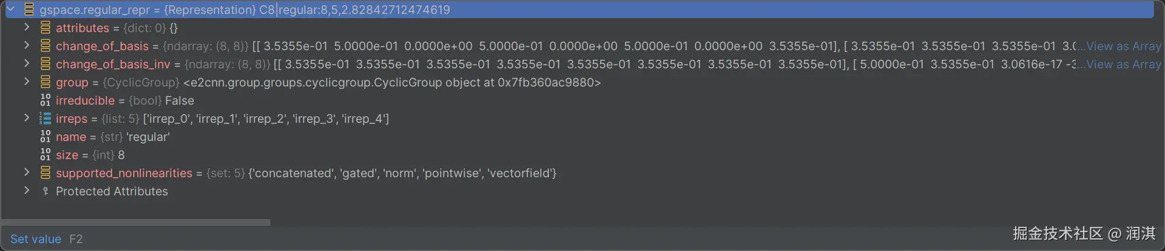1165x251 pixels.
Task: Open View as Array for change_of_basis_inv
Action: pyautogui.click(x=1123, y=64)
